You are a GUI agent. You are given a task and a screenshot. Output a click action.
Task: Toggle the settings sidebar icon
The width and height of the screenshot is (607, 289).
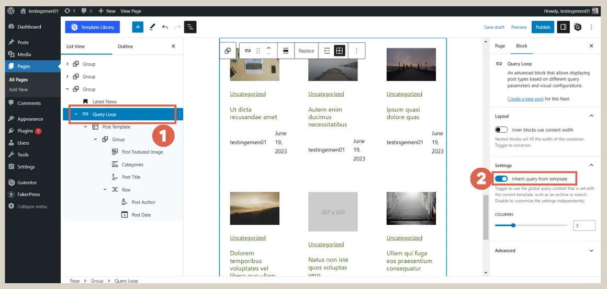(x=563, y=27)
